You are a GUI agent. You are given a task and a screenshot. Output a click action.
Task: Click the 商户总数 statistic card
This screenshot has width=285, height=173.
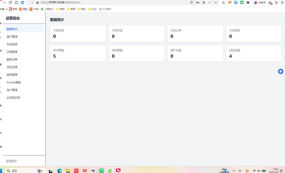[x=195, y=54]
